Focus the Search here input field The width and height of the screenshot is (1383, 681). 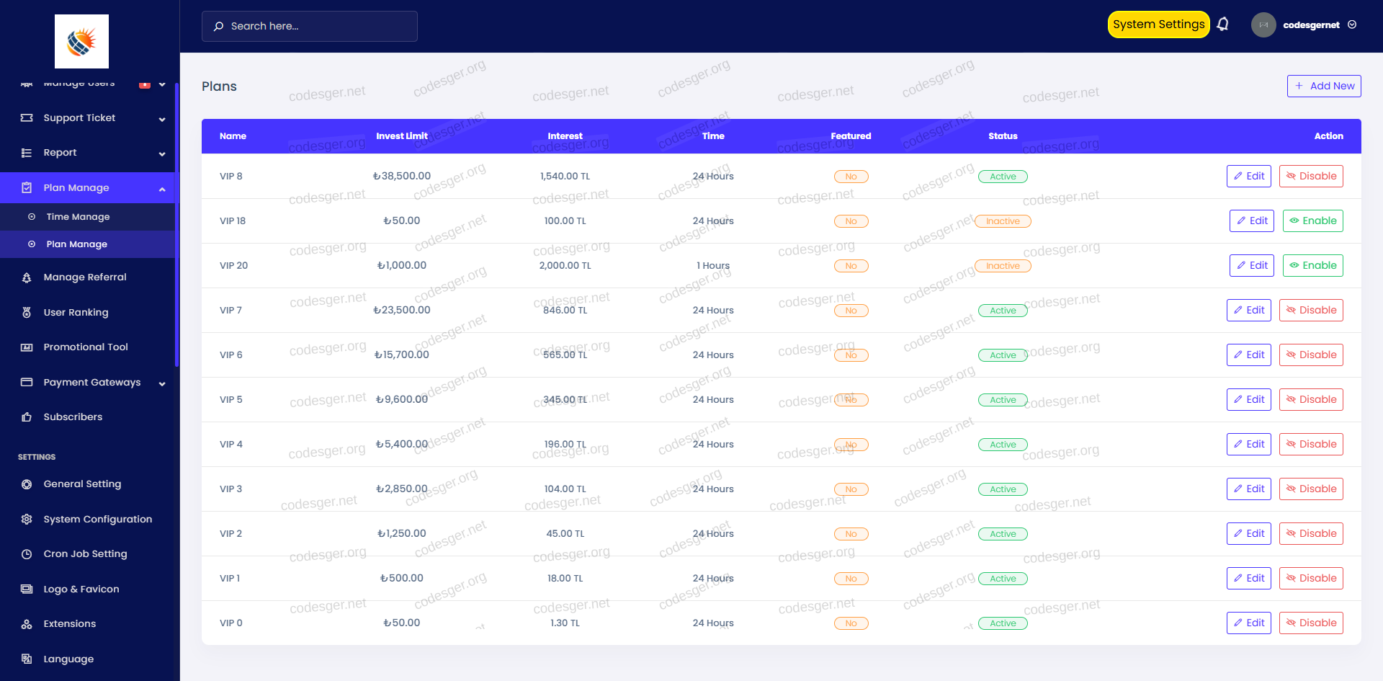click(310, 26)
